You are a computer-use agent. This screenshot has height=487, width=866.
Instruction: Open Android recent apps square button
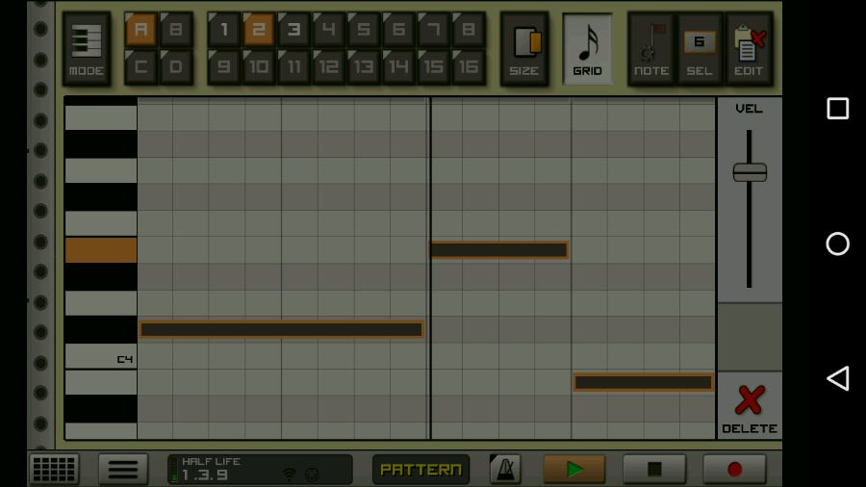[x=838, y=109]
